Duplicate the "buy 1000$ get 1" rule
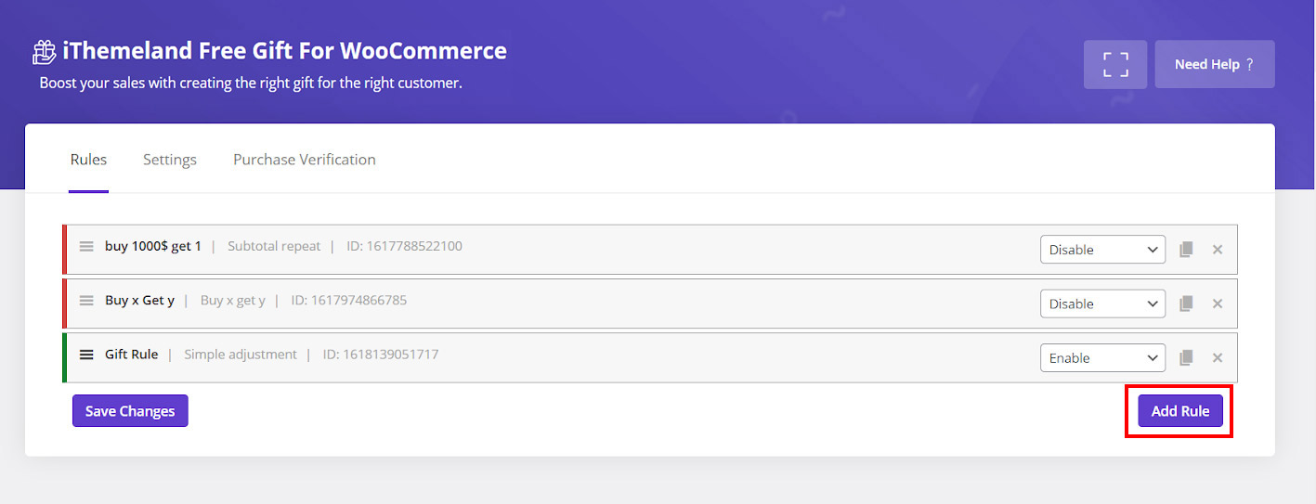This screenshot has height=504, width=1316. click(1186, 250)
